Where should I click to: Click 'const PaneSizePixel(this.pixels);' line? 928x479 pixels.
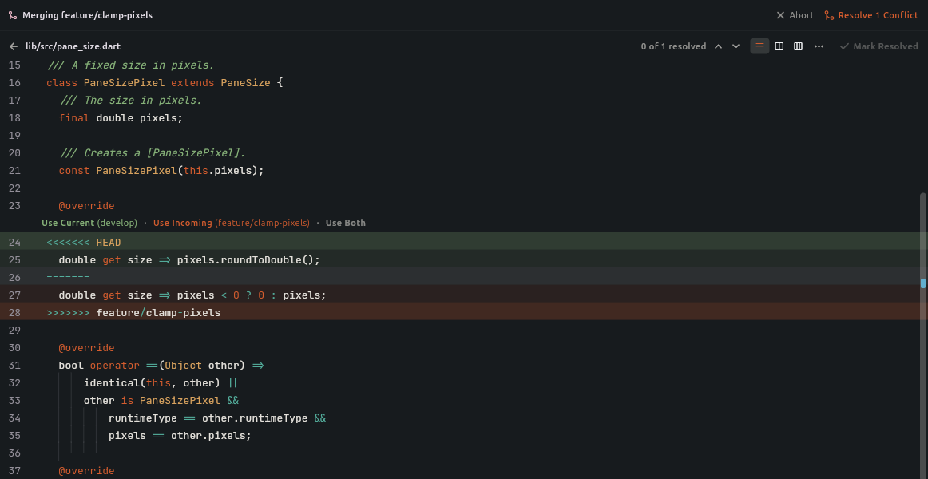pyautogui.click(x=161, y=170)
